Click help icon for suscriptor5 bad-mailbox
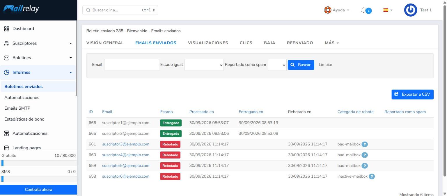447x196 pixels. (x=365, y=166)
